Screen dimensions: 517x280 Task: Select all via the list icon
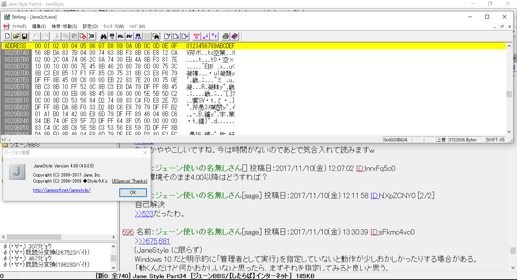[92, 36]
